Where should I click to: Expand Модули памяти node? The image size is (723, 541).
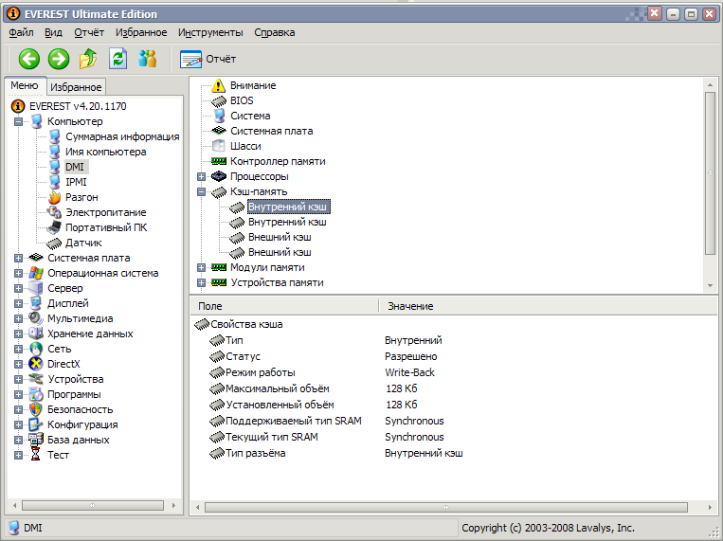coord(201,267)
